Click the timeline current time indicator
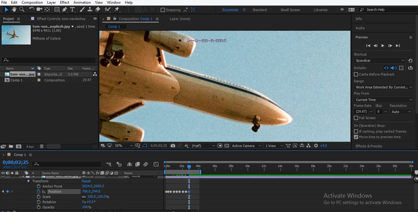The height and width of the screenshot is (212, 418). tap(189, 167)
